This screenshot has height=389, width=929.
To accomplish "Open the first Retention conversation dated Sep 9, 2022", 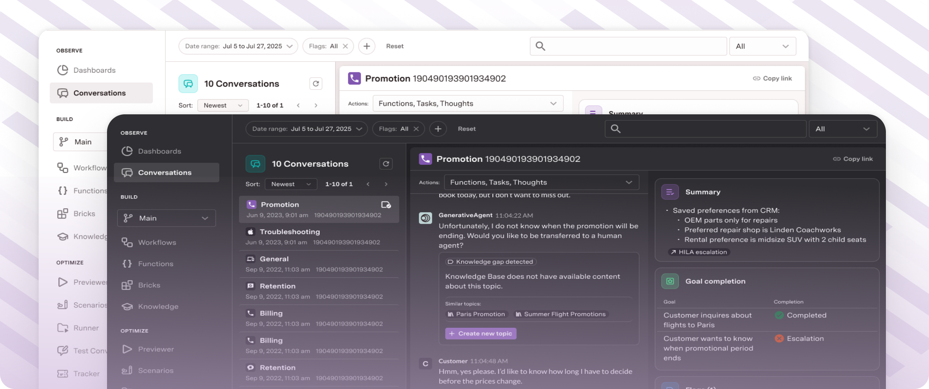I will [x=319, y=291].
